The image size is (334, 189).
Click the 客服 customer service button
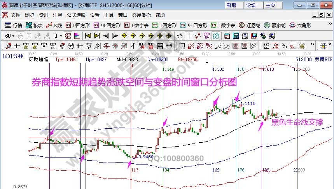(x=231, y=5)
